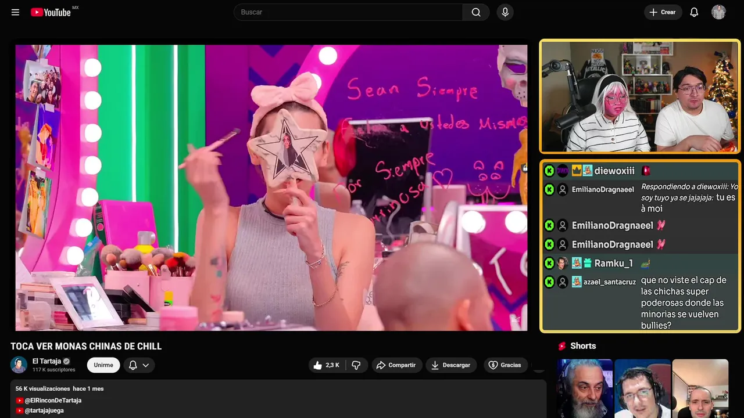Click the main video player
744x418 pixels.
coord(271,188)
